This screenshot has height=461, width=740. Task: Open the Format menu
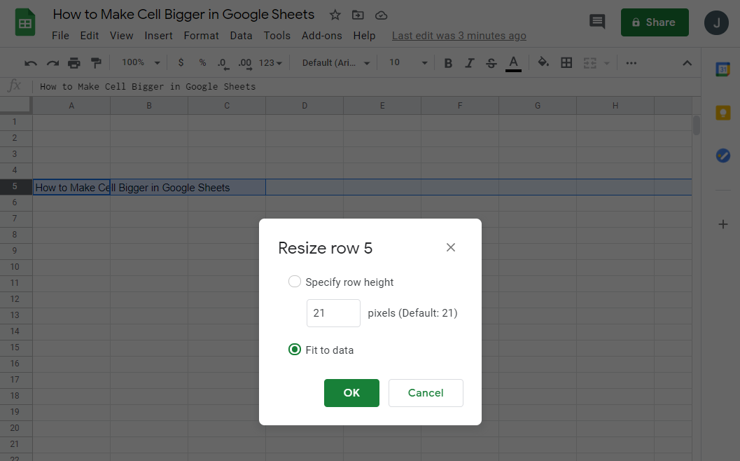coord(201,36)
